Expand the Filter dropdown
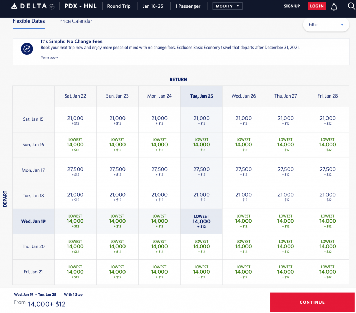Screen dimensions: 356x313 [x=326, y=25]
